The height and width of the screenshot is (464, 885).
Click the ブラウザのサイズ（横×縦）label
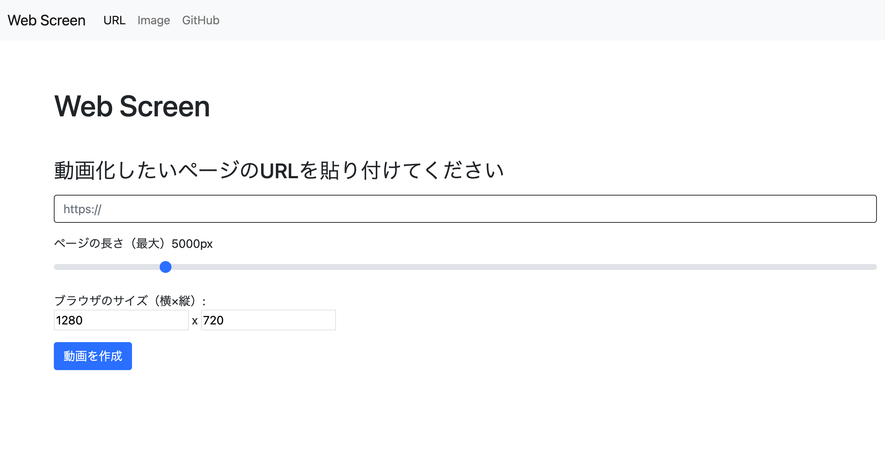pyautogui.click(x=130, y=300)
